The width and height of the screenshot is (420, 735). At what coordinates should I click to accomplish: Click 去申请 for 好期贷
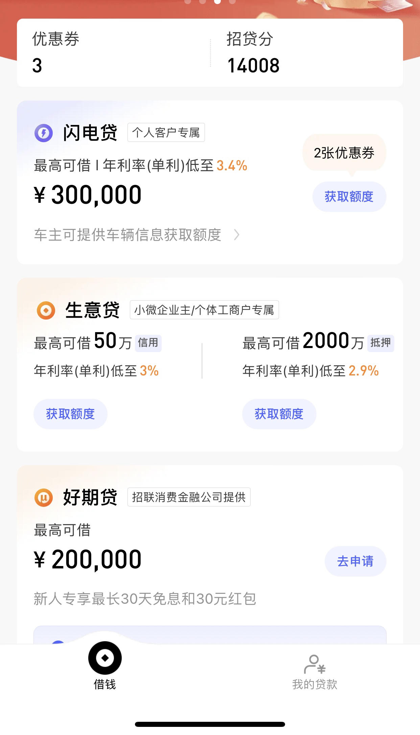tap(355, 561)
